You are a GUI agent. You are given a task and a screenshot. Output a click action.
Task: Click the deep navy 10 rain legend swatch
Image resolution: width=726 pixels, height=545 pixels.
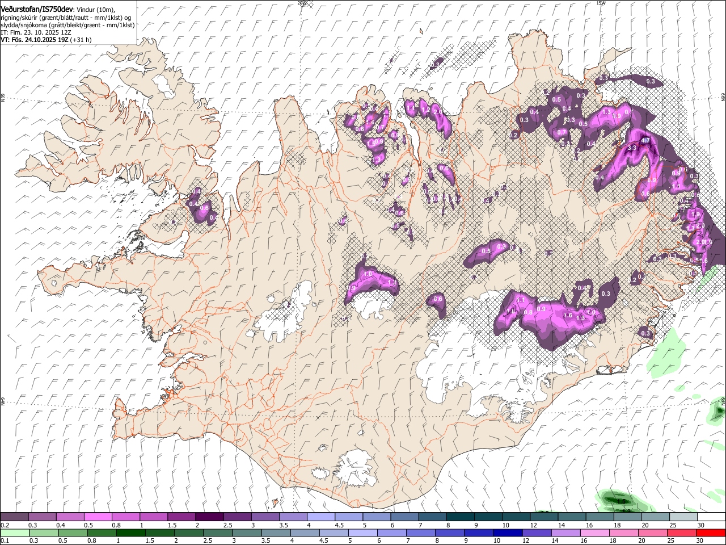click(508, 533)
